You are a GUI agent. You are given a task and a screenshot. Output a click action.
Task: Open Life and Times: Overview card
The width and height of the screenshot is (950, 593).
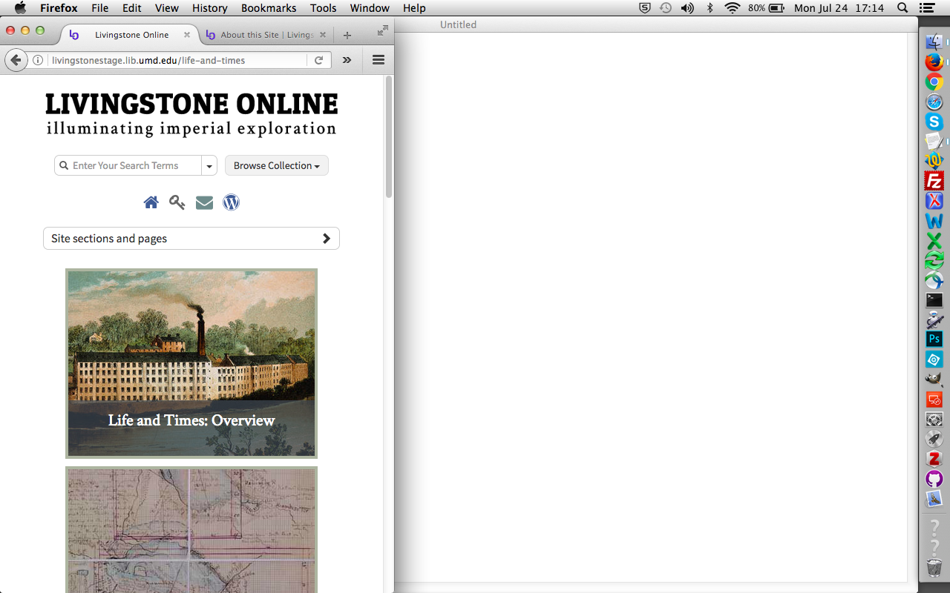[x=191, y=363]
